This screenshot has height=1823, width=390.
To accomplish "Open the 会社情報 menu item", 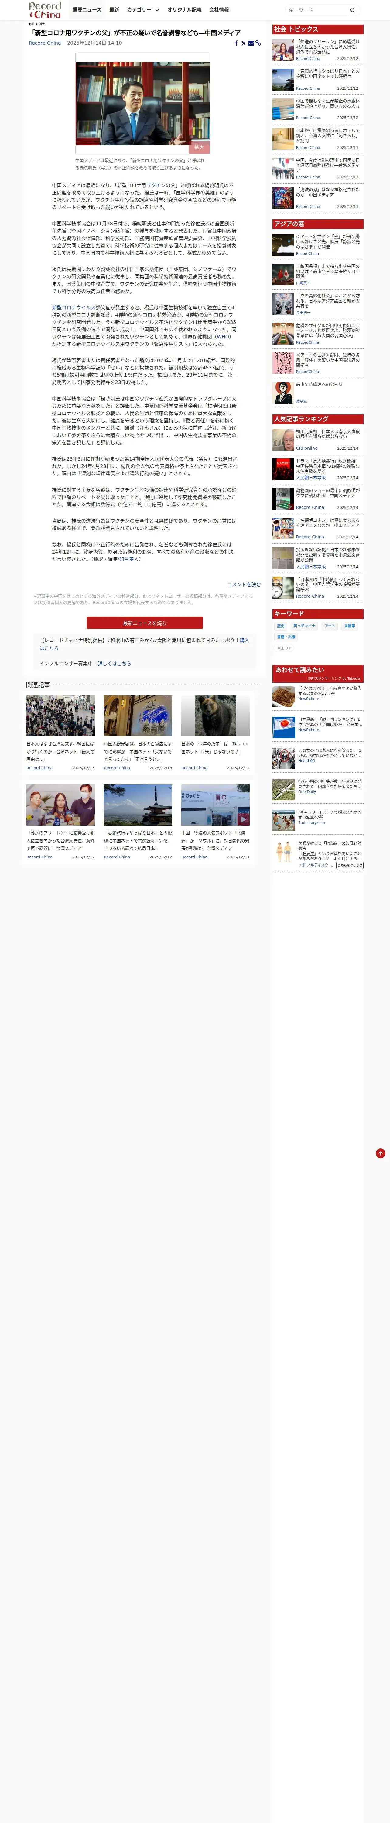I will [219, 10].
